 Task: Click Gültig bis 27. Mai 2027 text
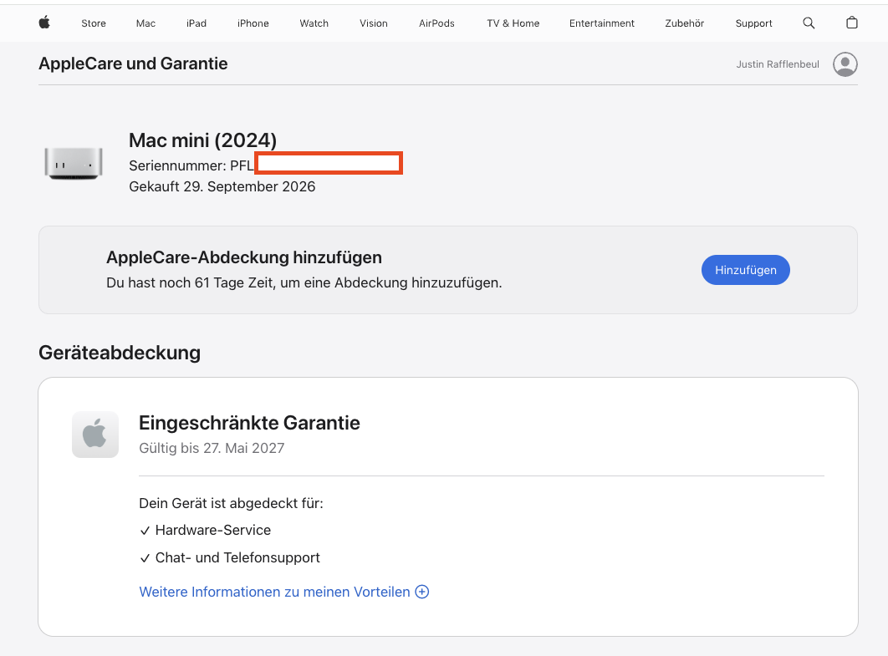tap(212, 448)
